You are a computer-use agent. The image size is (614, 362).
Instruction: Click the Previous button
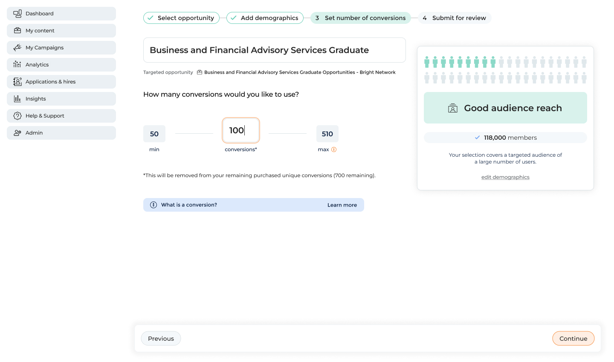point(161,339)
